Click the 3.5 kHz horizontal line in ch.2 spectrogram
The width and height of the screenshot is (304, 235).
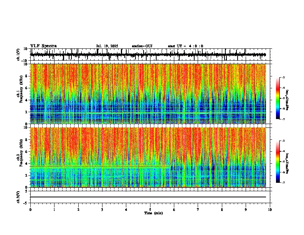coord(100,166)
